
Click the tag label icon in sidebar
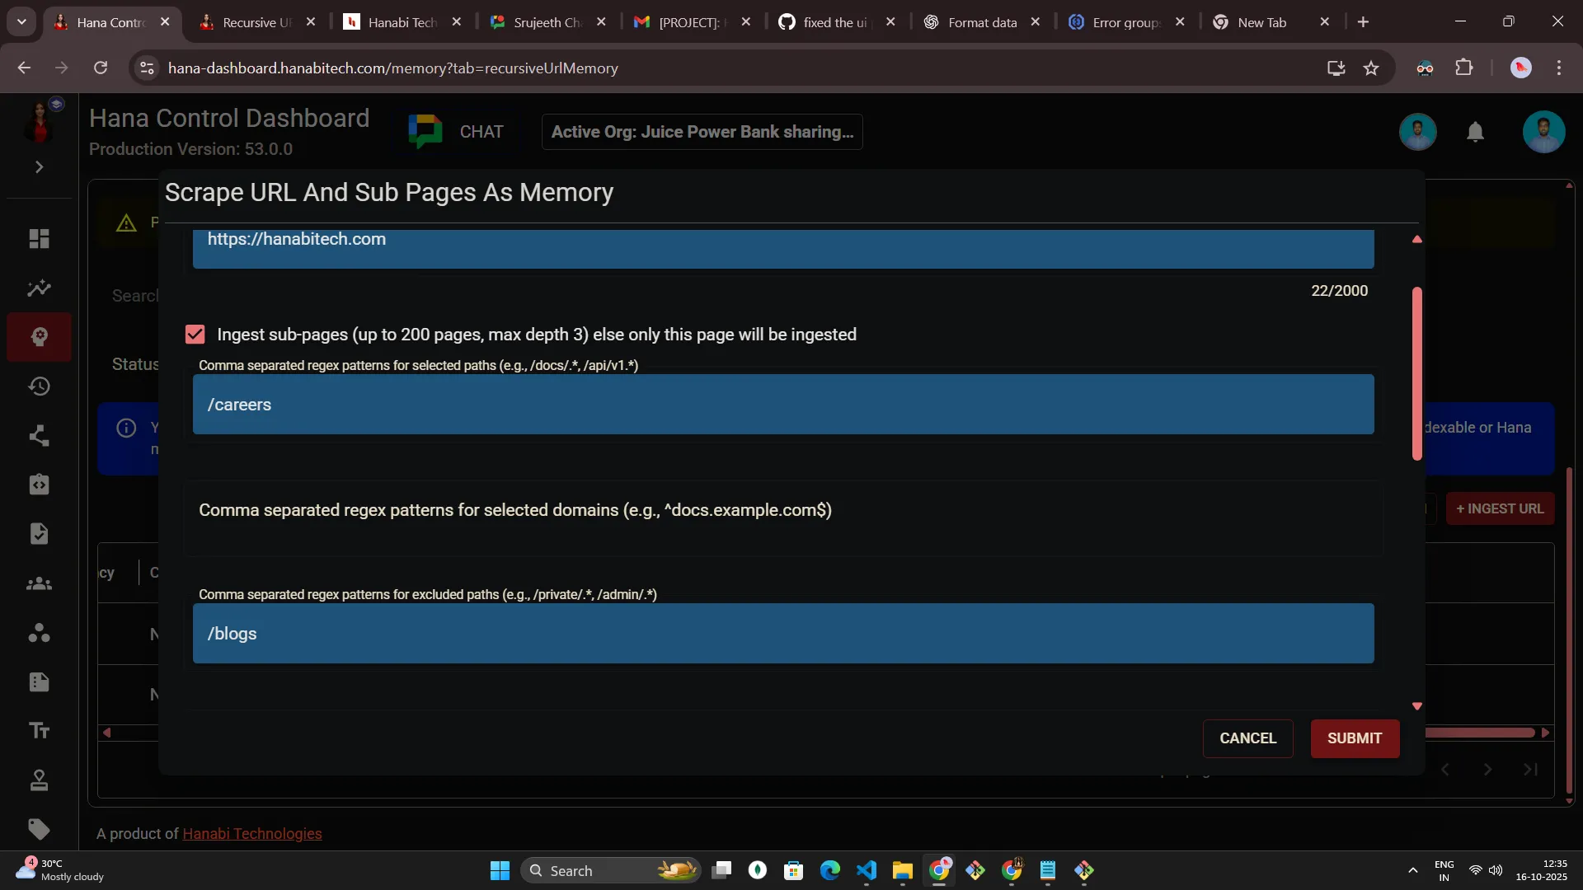39,829
